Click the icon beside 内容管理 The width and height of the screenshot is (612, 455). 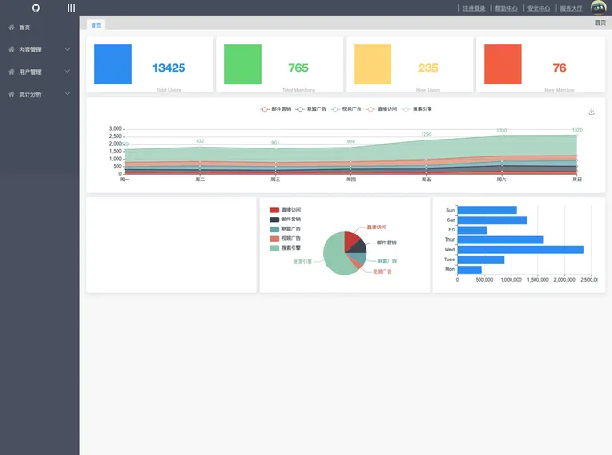[x=12, y=50]
